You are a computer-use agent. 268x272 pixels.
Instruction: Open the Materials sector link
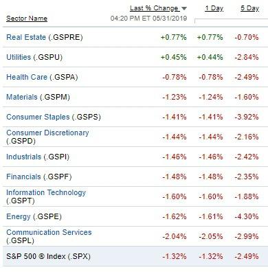(x=22, y=97)
